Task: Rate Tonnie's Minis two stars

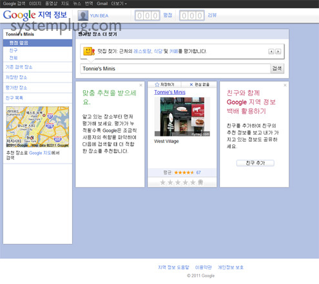Action: [x=170, y=182]
